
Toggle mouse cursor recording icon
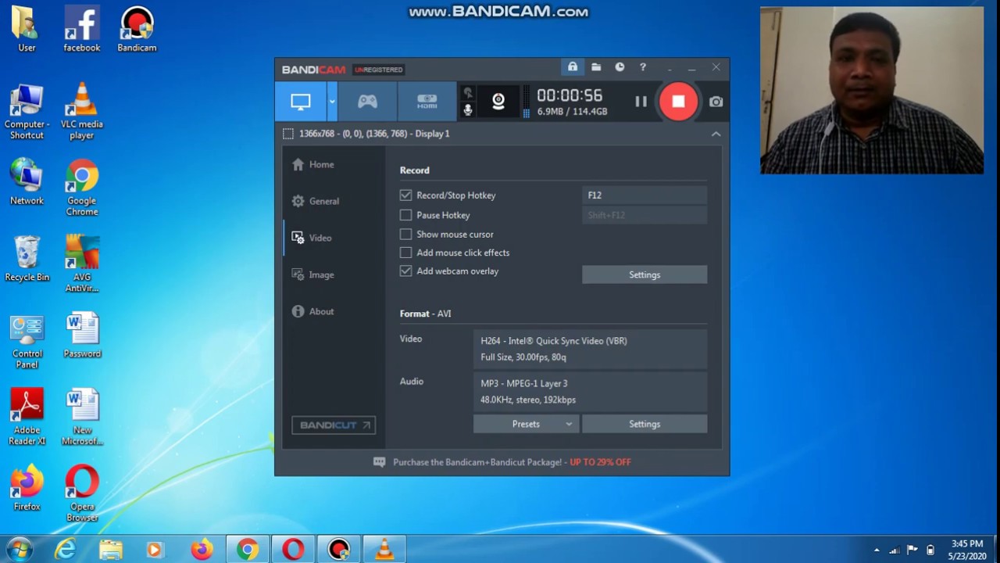(468, 93)
